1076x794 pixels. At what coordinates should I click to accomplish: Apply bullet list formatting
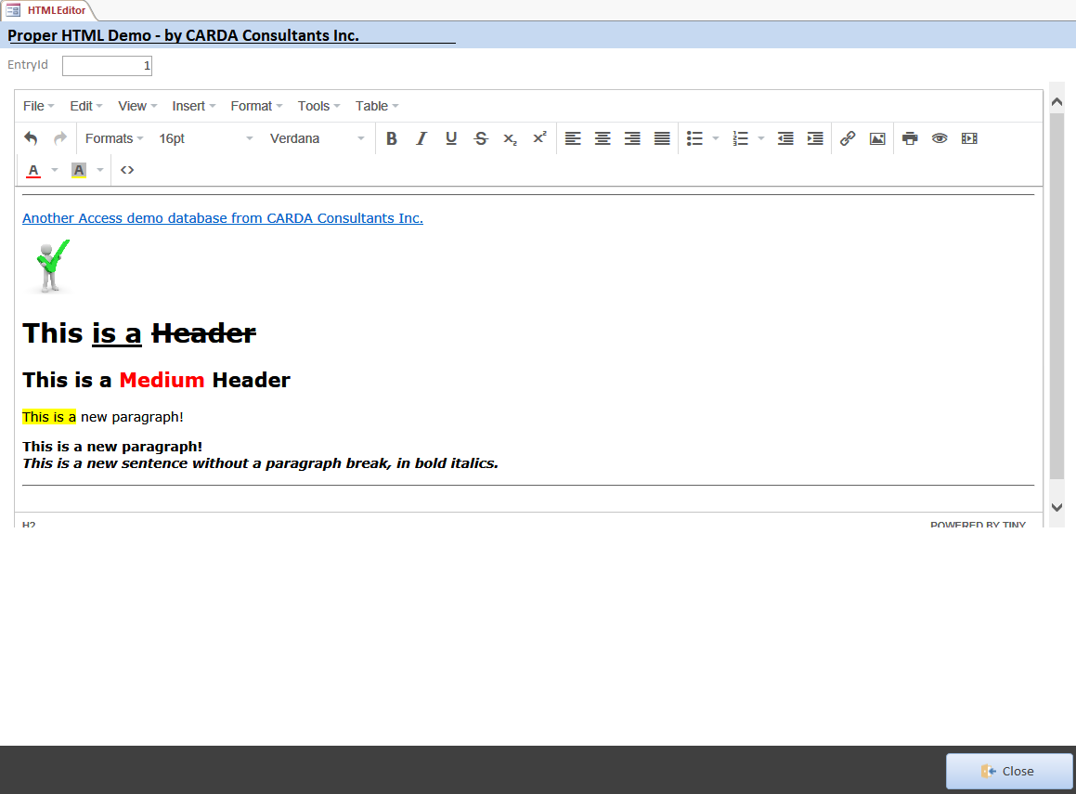tap(694, 138)
